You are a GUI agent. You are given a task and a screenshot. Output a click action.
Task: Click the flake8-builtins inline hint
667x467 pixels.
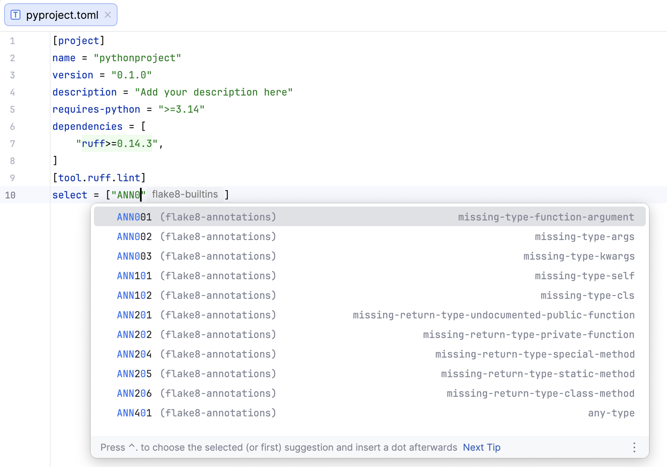point(185,194)
